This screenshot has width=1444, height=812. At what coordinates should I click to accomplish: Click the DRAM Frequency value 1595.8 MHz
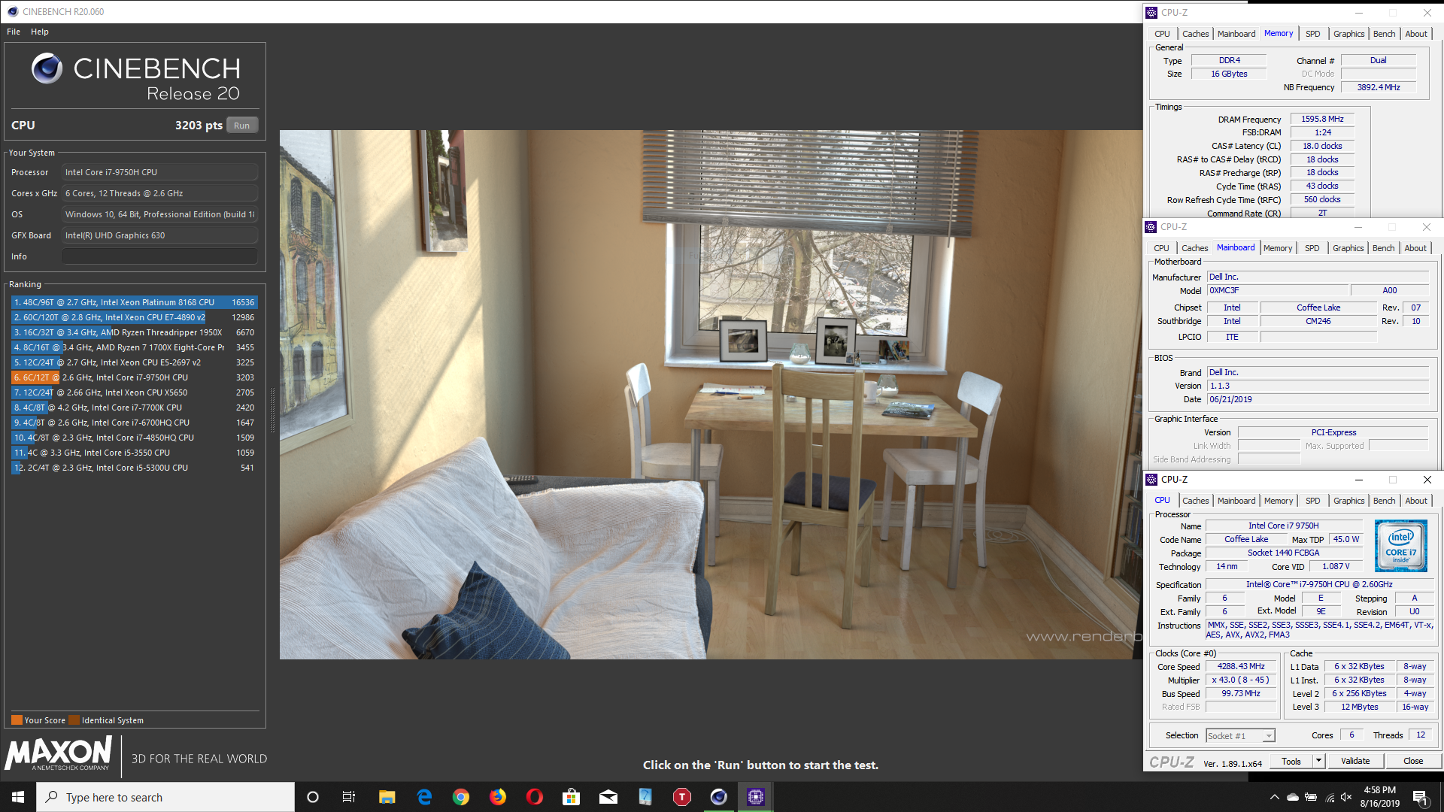click(1322, 119)
